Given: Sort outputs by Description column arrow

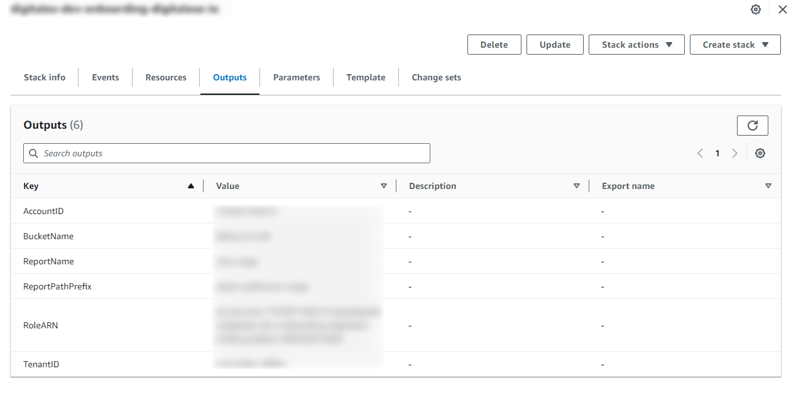Looking at the screenshot, I should [x=577, y=186].
